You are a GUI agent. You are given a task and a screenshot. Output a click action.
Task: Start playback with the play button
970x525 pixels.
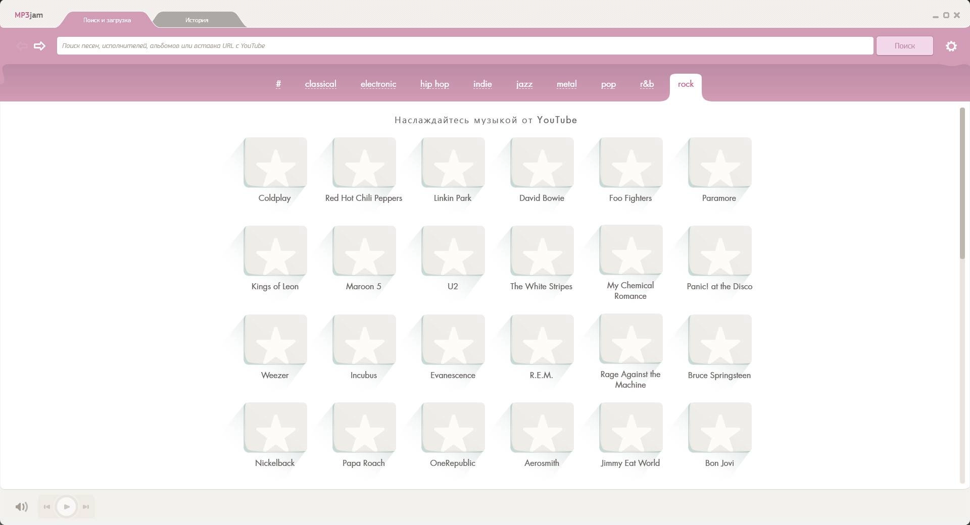66,507
